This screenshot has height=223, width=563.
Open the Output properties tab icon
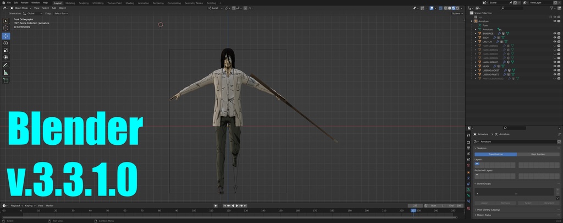(468, 148)
